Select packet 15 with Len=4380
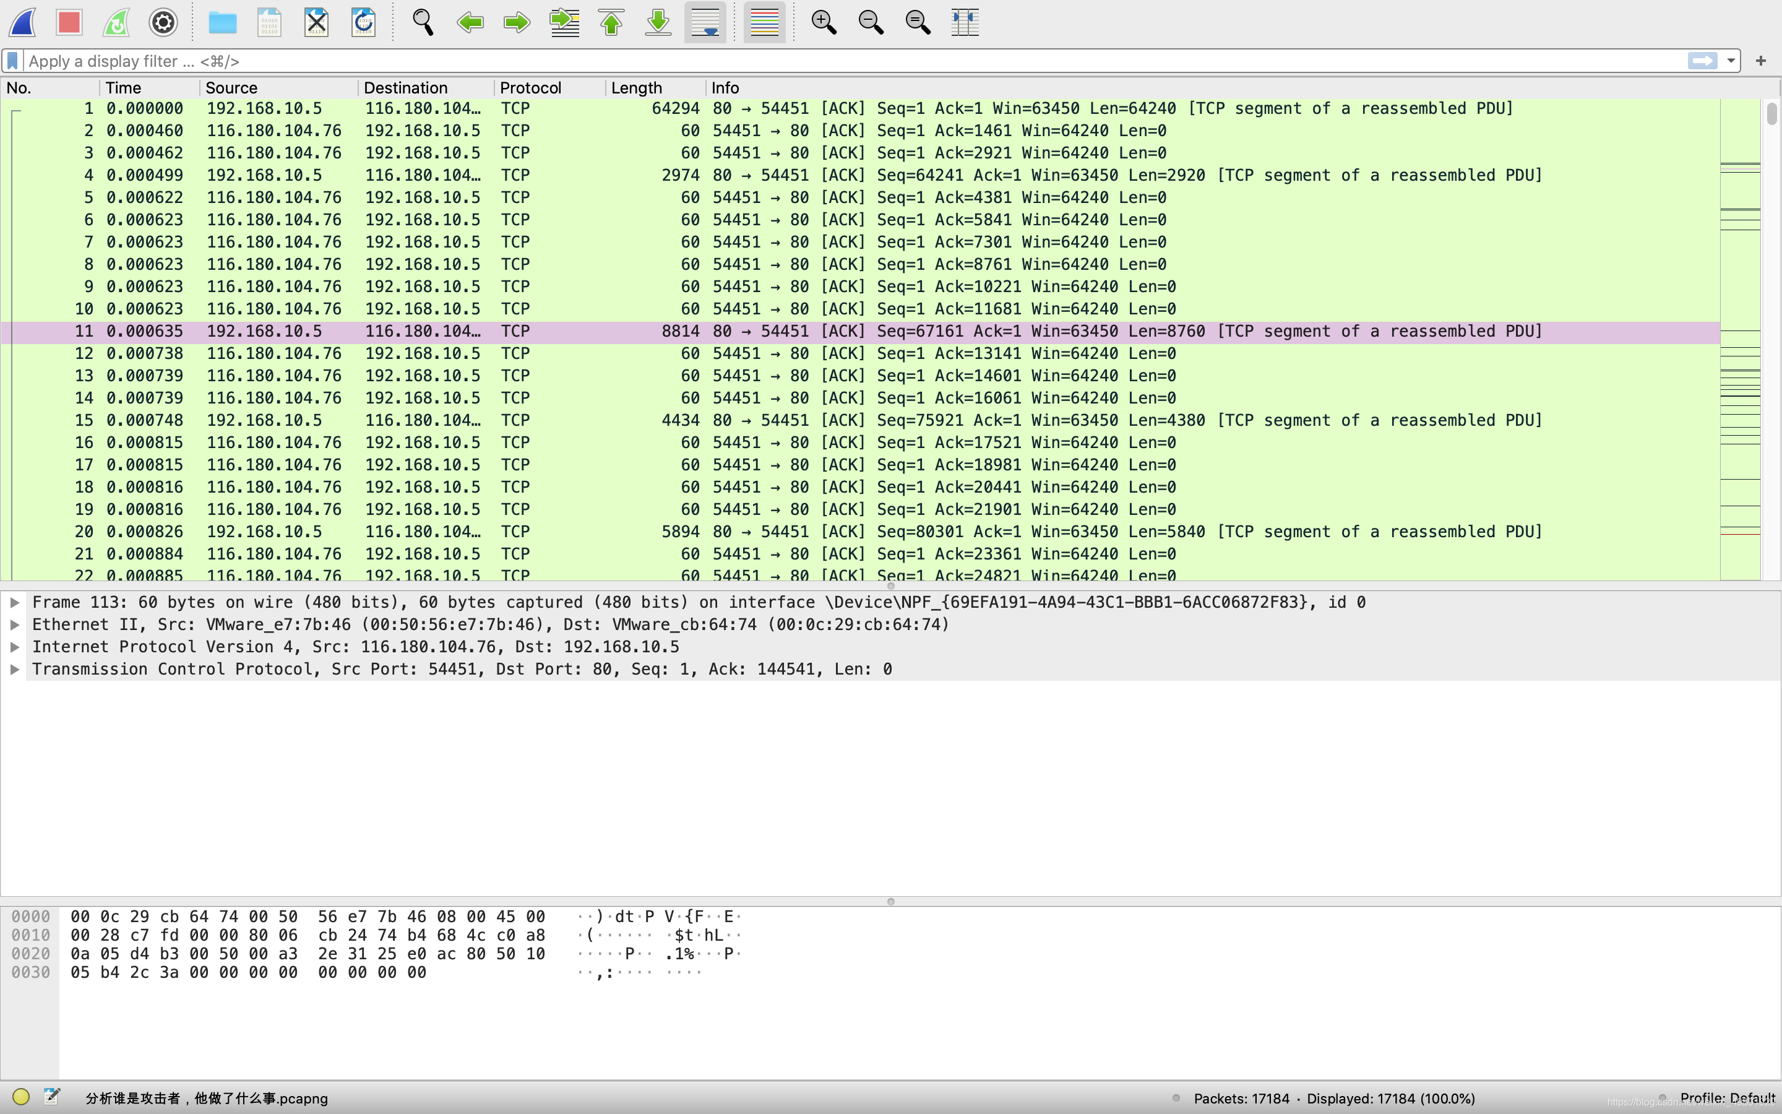This screenshot has width=1782, height=1114. [x=860, y=420]
